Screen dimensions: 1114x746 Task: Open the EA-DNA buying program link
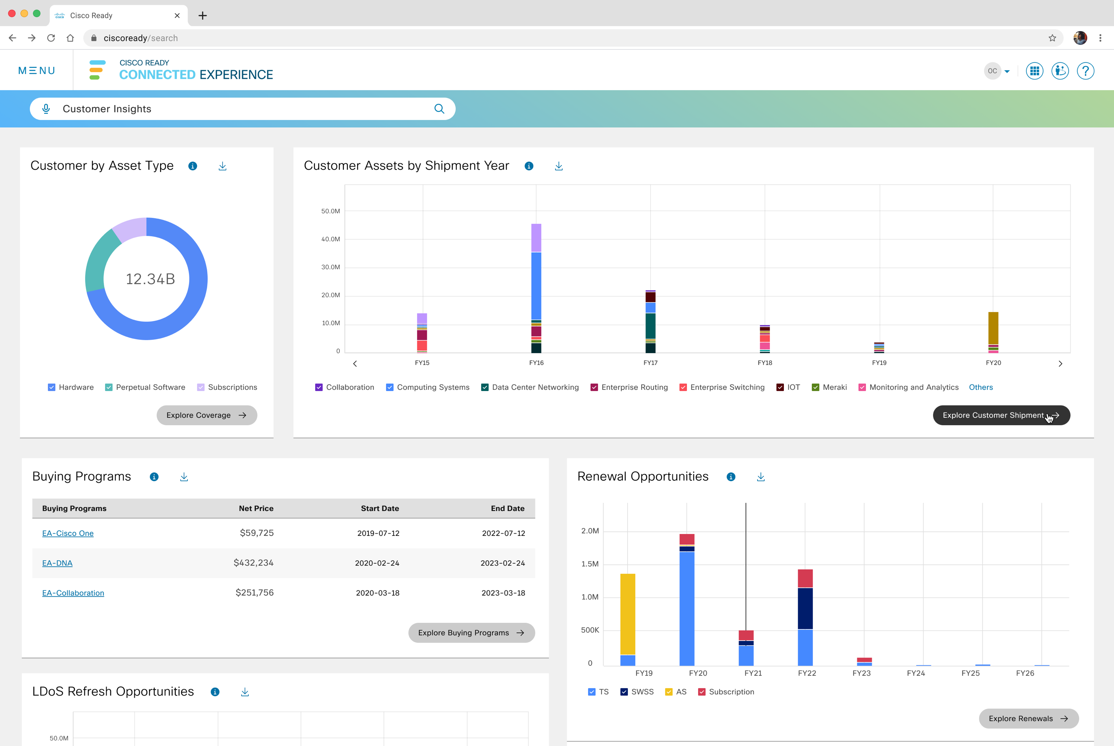click(58, 563)
